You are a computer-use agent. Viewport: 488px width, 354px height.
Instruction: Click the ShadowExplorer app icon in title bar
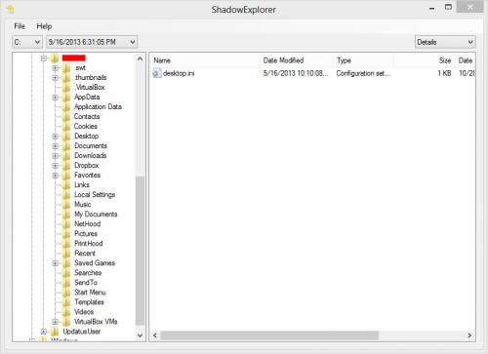[x=11, y=9]
